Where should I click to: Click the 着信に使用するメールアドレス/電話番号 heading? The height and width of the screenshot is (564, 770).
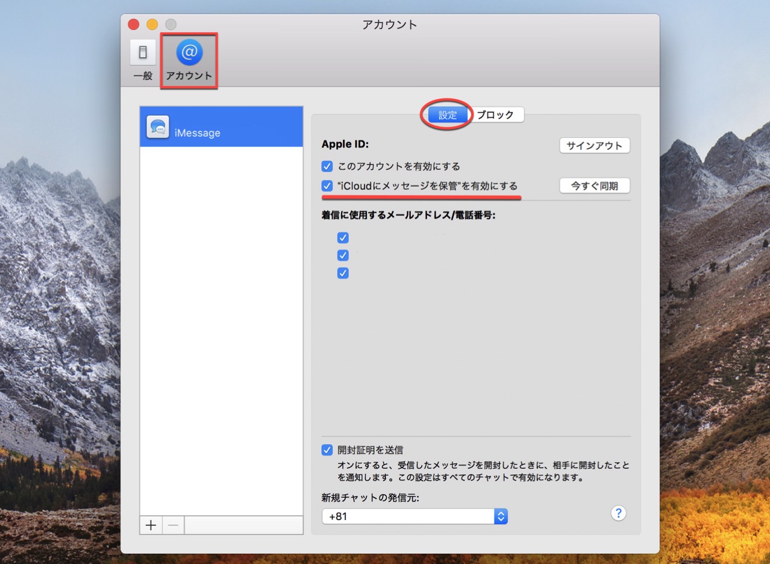408,215
